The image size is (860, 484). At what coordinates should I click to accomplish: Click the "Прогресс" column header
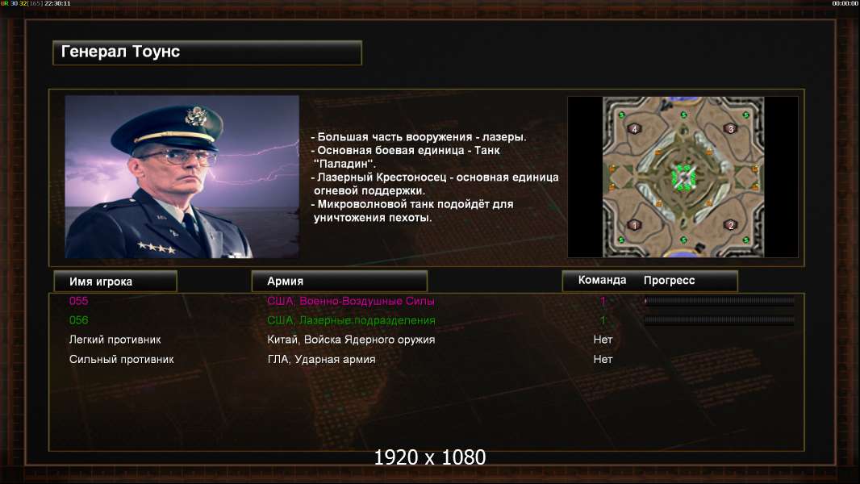point(669,280)
